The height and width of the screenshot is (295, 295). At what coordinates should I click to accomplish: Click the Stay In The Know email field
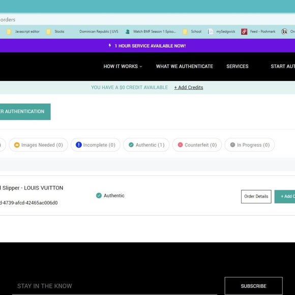(x=114, y=286)
